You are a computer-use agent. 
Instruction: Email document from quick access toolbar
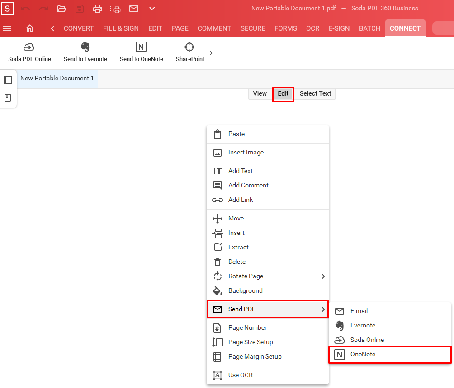coord(134,9)
